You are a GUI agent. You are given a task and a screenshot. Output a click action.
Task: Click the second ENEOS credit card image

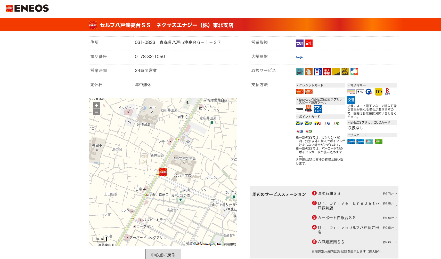[309, 92]
